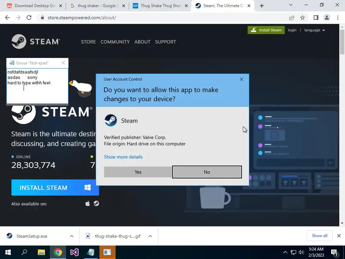Show hidden system tray icons
Screen dimensions: 345x259
pos(285,252)
